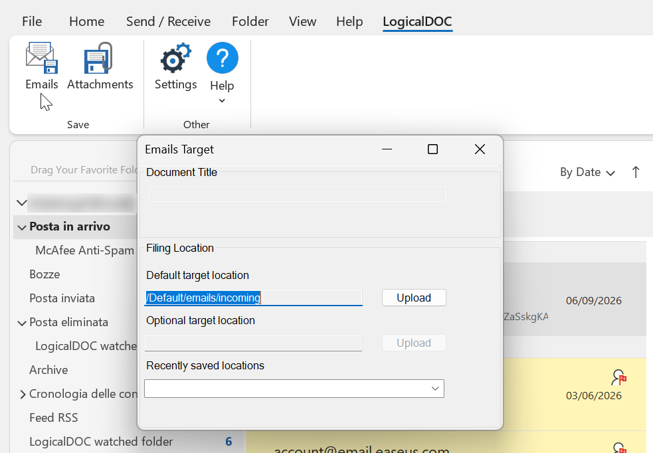Open the Send / Receive tab

click(168, 21)
